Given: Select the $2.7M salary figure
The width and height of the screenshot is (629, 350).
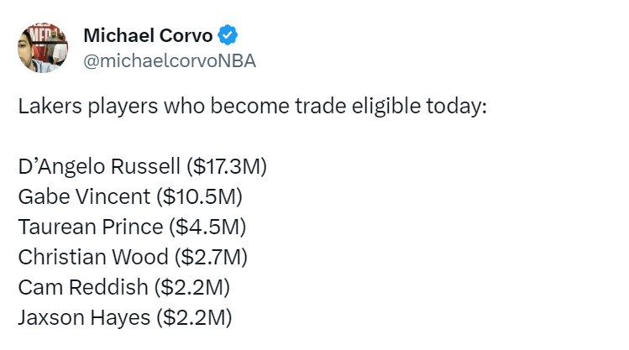Looking at the screenshot, I should point(211,257).
